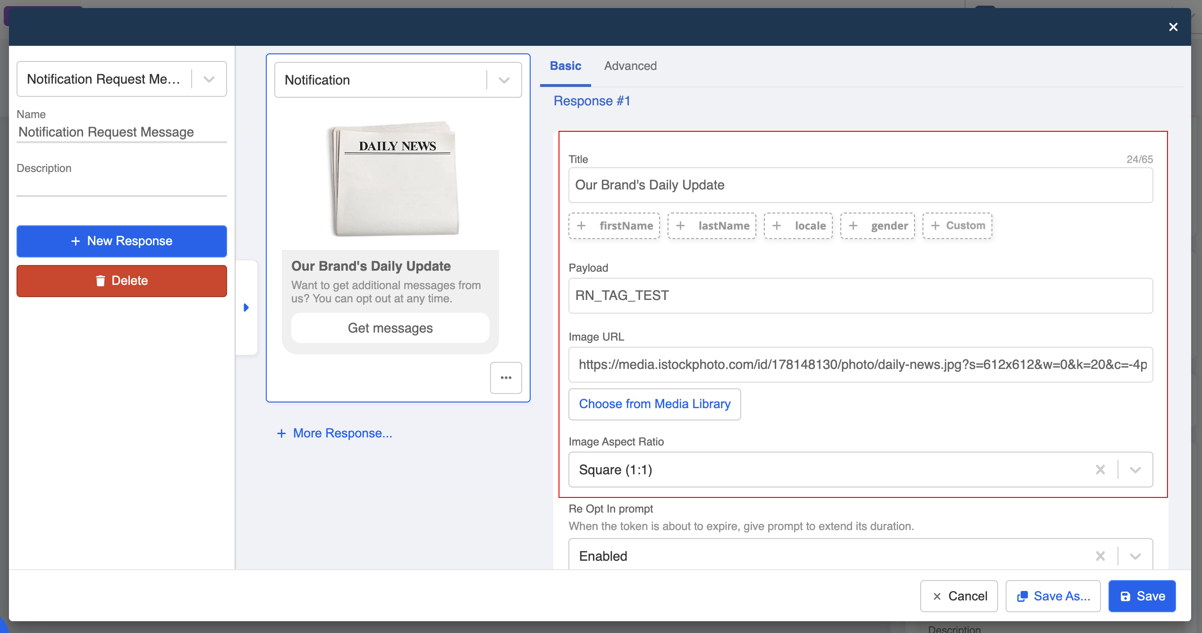The height and width of the screenshot is (633, 1202).
Task: Expand panel with the blue triangle arrow
Action: 246,308
